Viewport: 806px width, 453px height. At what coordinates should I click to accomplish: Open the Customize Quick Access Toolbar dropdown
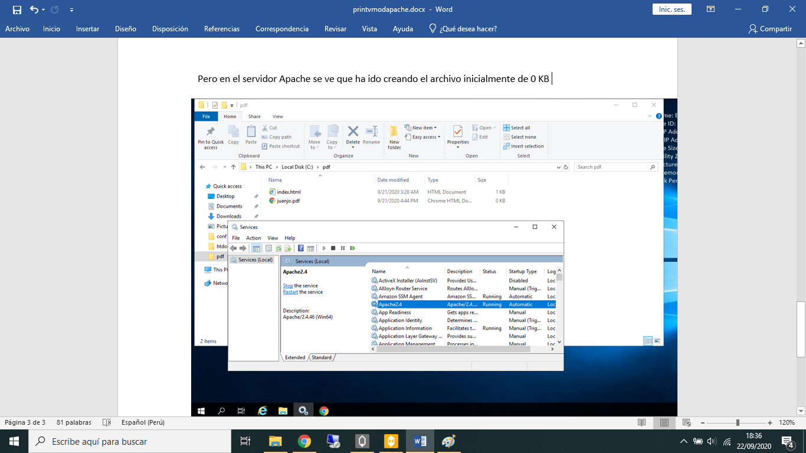[71, 9]
